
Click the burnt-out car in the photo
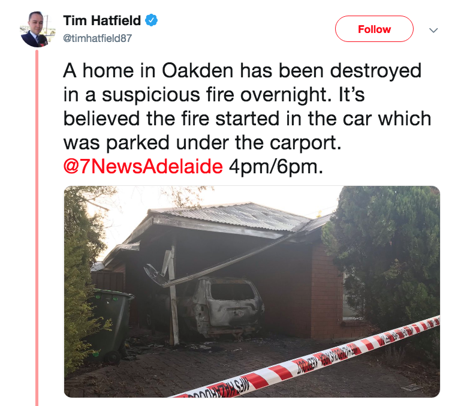click(x=221, y=308)
